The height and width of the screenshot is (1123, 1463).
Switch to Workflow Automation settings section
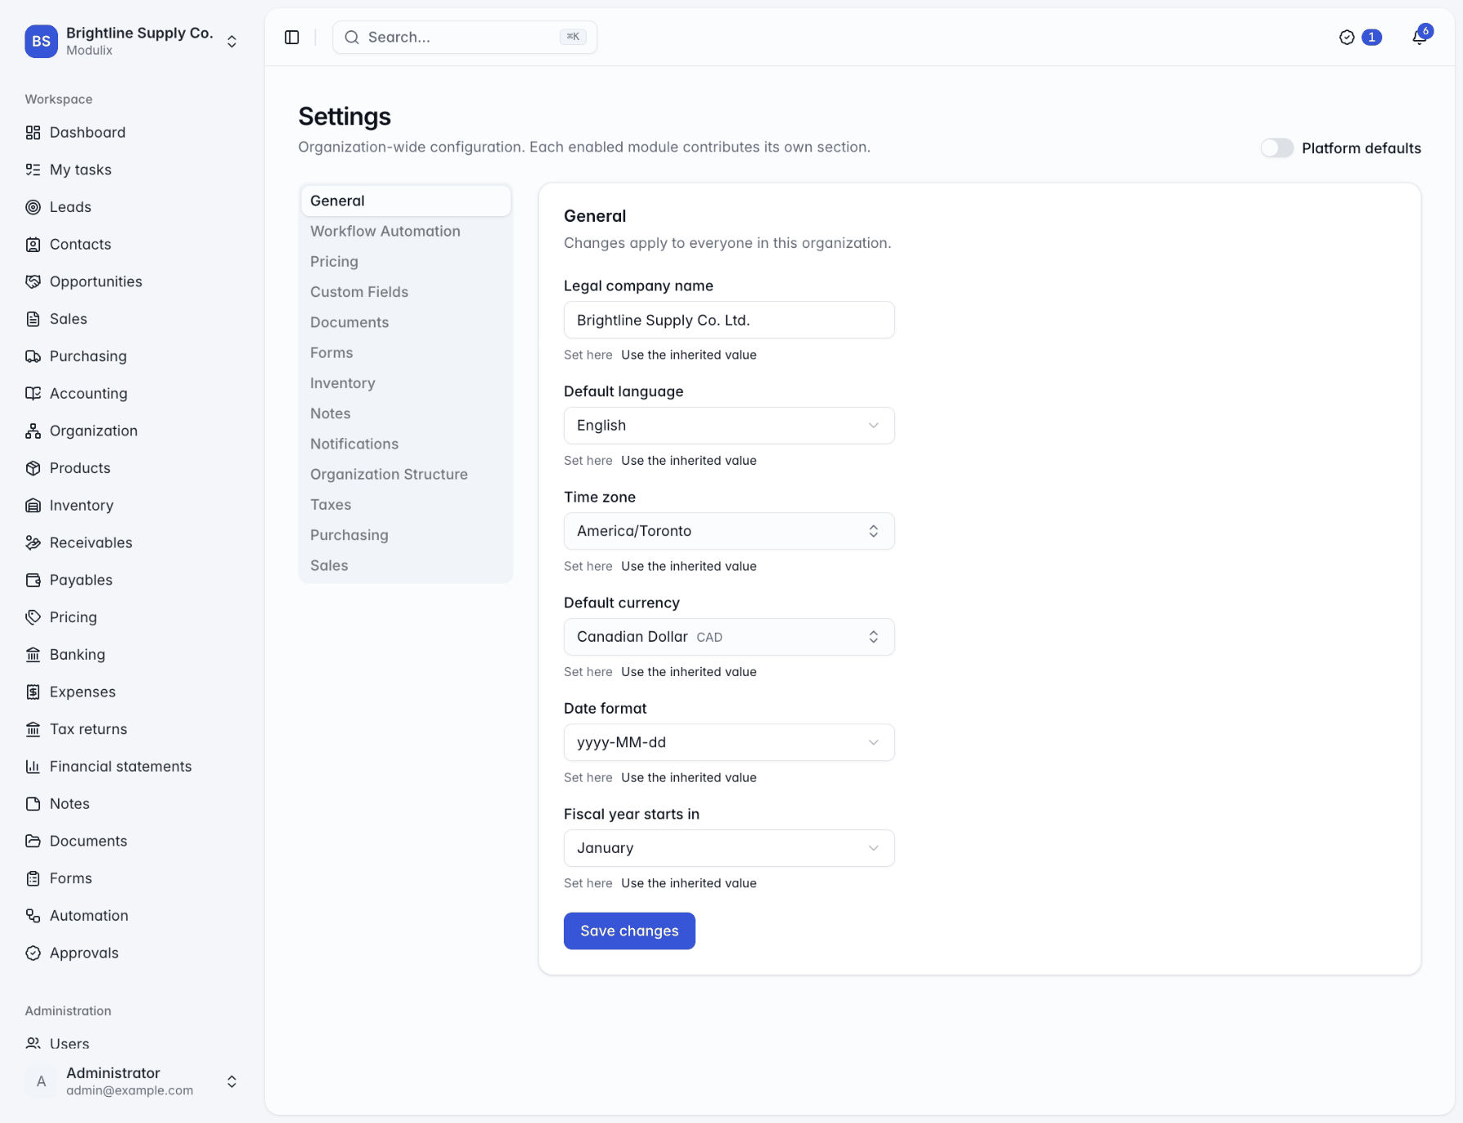click(x=406, y=232)
